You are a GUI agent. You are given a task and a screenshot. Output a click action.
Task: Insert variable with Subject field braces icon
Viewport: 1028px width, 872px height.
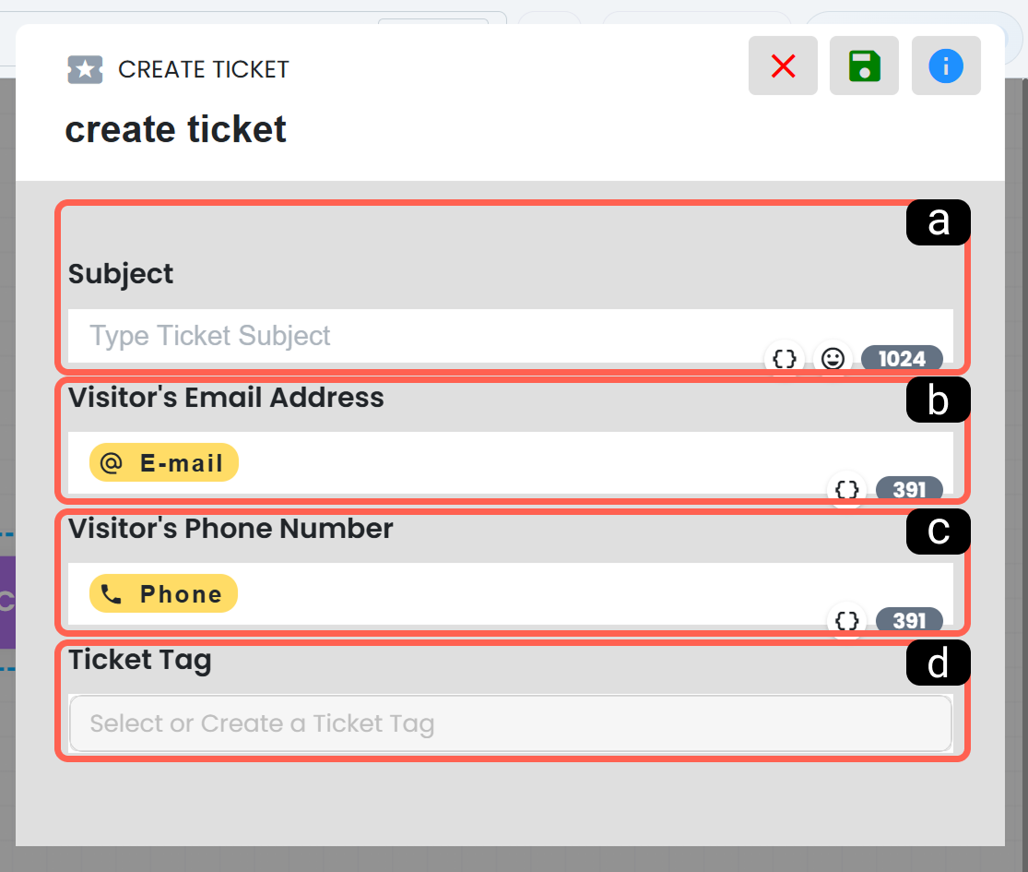[784, 359]
